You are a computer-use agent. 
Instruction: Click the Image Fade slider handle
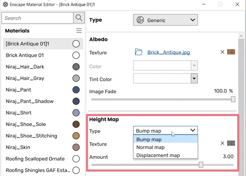coord(233,99)
